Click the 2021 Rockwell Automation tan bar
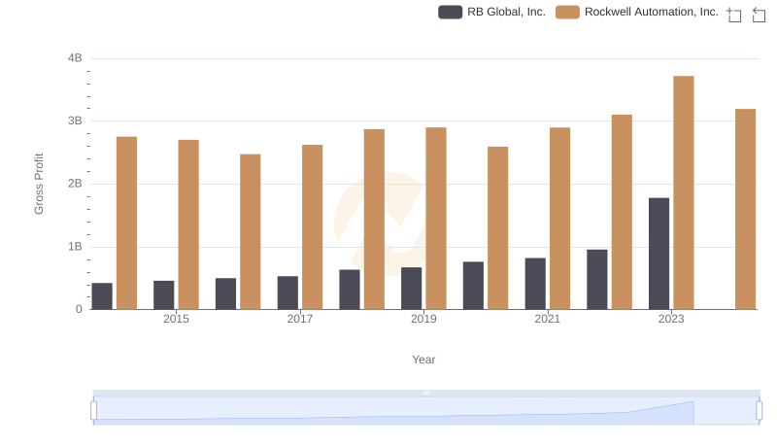The width and height of the screenshot is (777, 448). 560,219
